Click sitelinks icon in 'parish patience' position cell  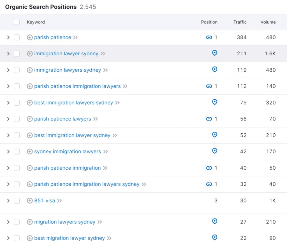point(209,37)
